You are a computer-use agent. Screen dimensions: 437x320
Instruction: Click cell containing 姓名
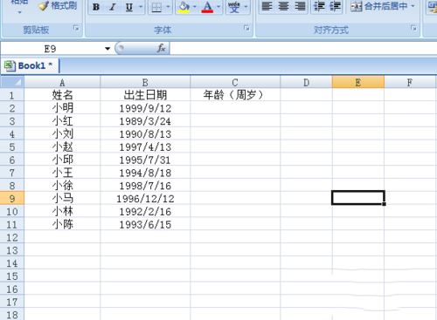[x=62, y=95]
